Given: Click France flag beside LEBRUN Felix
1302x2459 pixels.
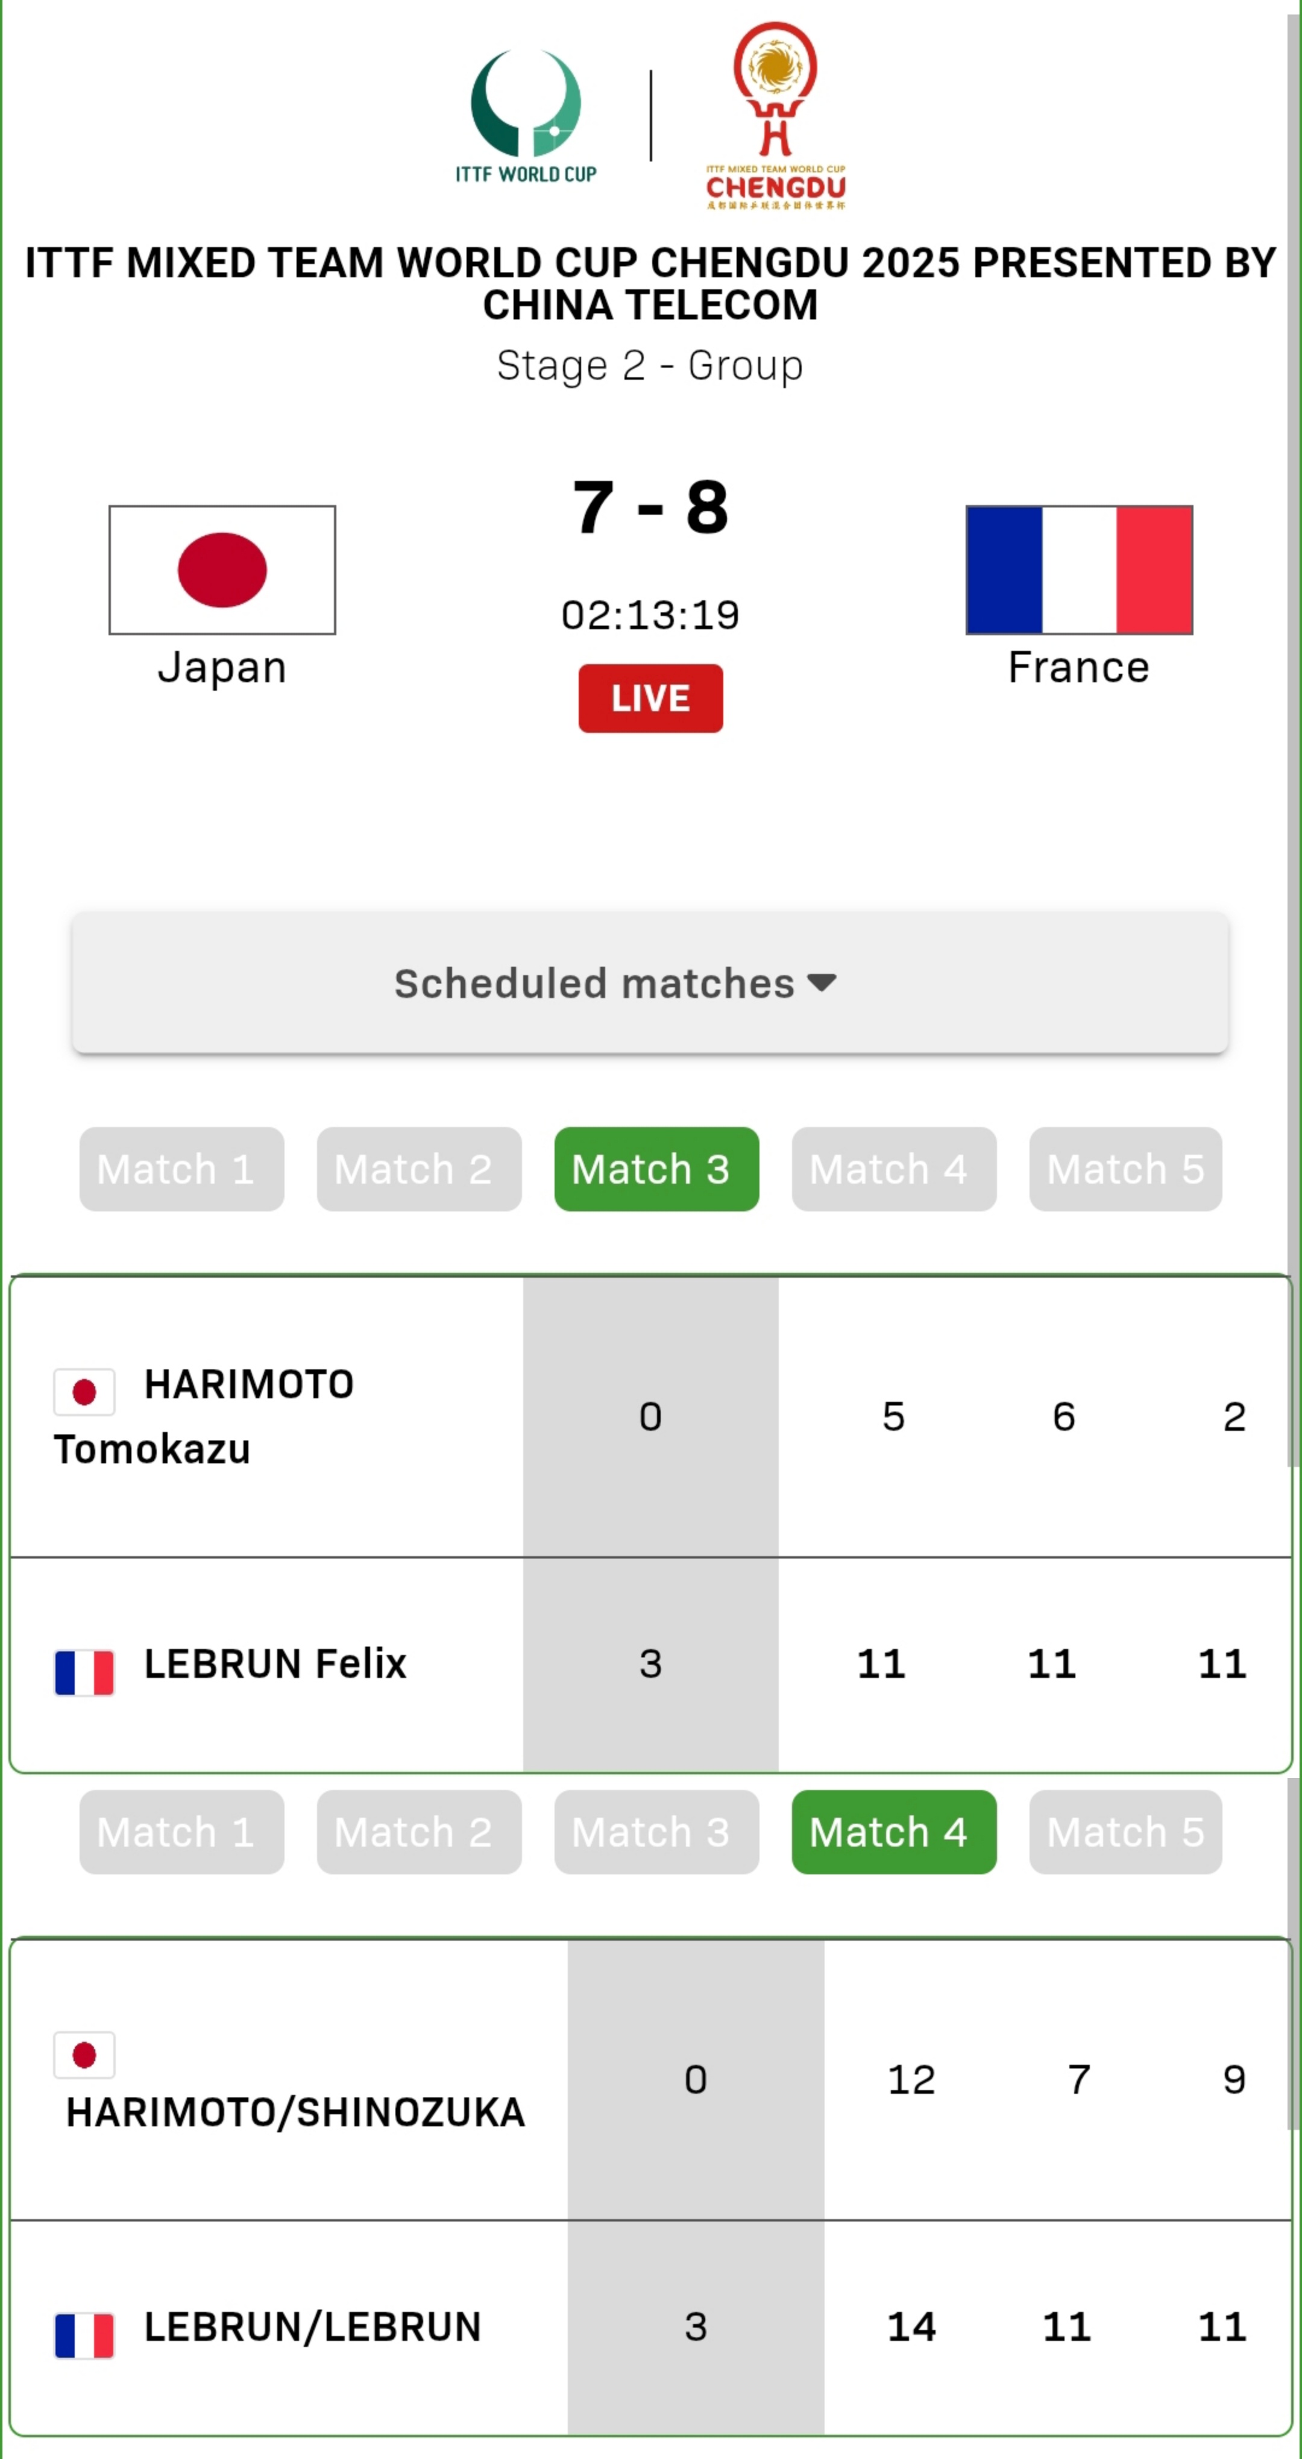Looking at the screenshot, I should pyautogui.click(x=84, y=1672).
